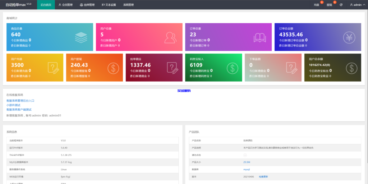Click the dollar icon on 利息宝转入 card
Screen dimensions: 368x184
click(233, 68)
